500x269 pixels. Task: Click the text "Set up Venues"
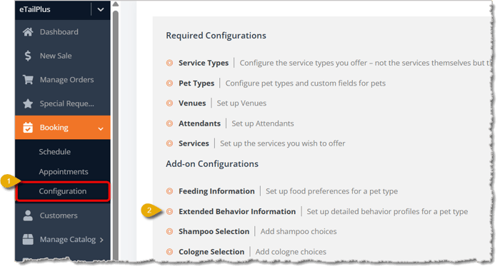coord(241,103)
